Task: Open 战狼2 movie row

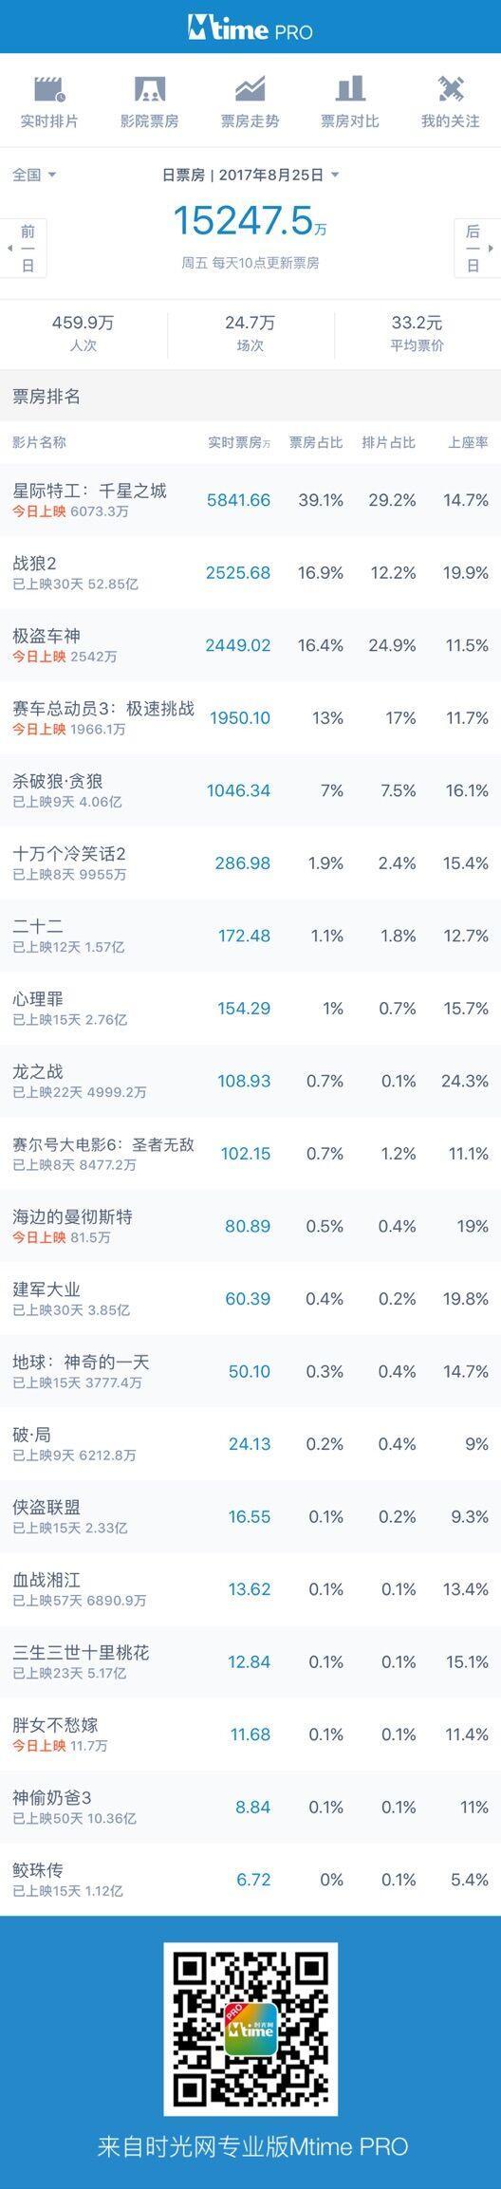Action: [250, 573]
